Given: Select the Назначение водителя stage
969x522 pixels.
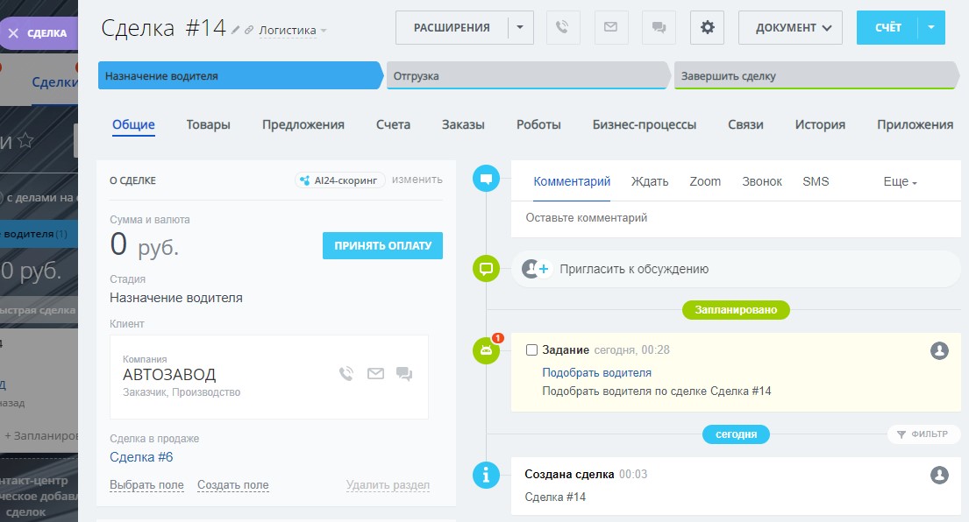Looking at the screenshot, I should tap(239, 76).
